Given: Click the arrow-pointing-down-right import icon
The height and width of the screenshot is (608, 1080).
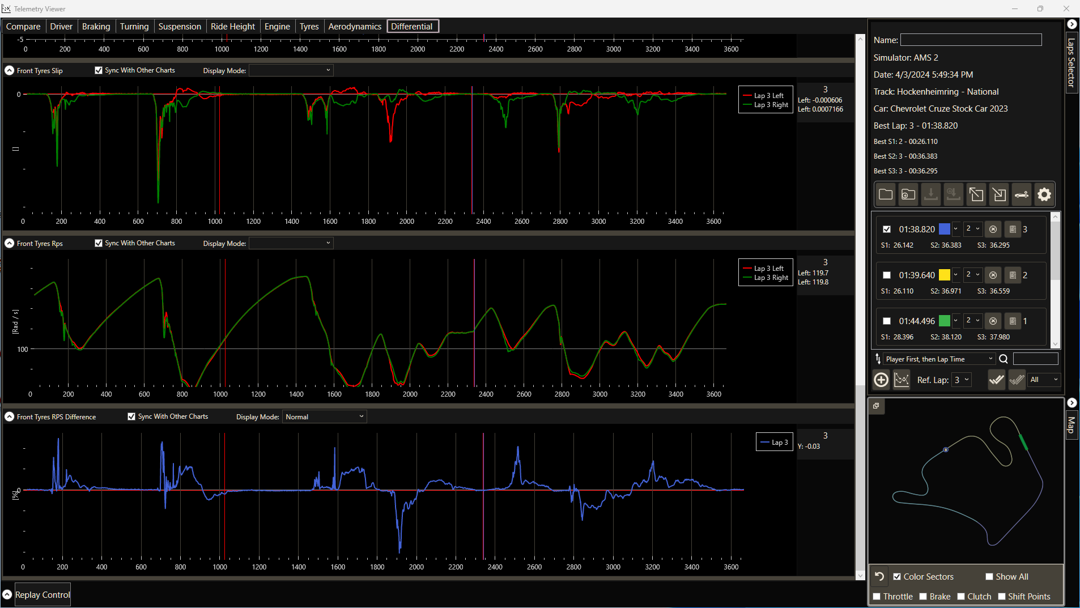Looking at the screenshot, I should click(999, 195).
